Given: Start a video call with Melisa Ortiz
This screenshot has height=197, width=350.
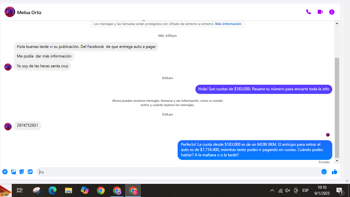Looking at the screenshot, I should [320, 12].
